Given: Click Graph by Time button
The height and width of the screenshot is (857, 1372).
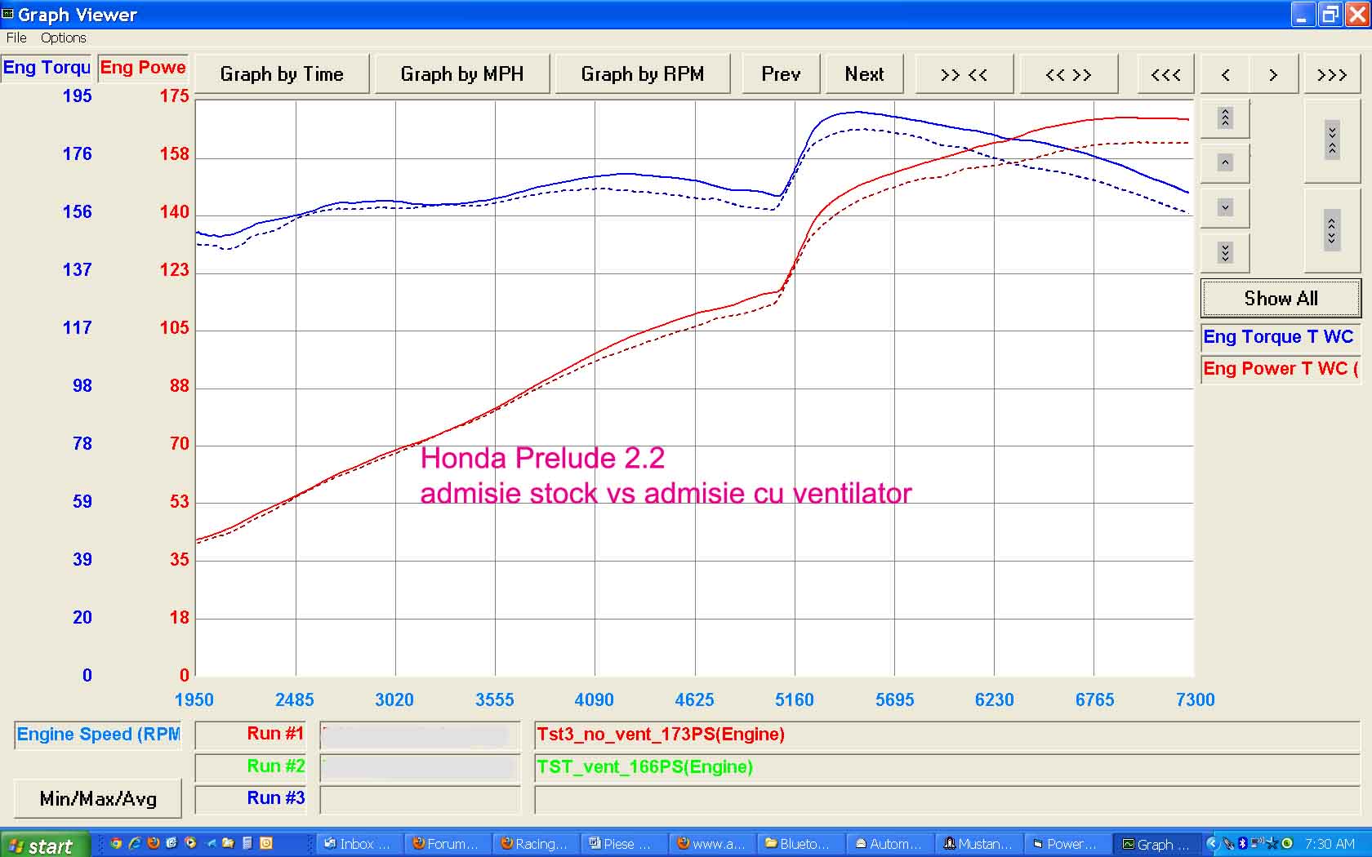Looking at the screenshot, I should [282, 75].
